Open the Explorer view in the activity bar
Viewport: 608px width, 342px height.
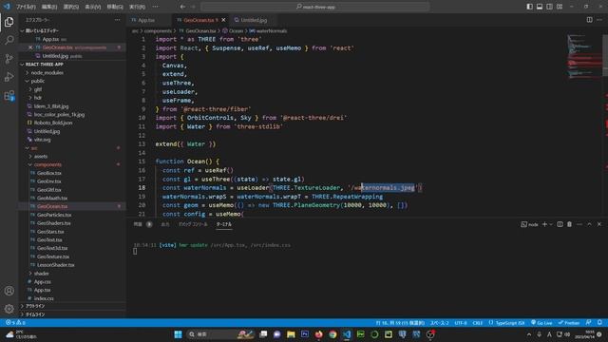pyautogui.click(x=9, y=22)
